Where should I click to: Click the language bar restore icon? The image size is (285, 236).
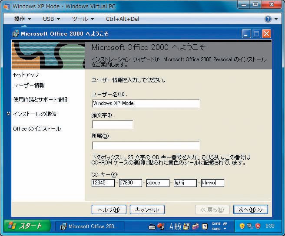point(225,224)
